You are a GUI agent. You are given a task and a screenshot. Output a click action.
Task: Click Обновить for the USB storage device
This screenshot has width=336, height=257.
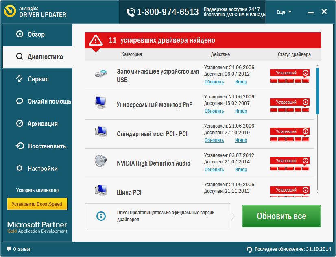[214, 82]
